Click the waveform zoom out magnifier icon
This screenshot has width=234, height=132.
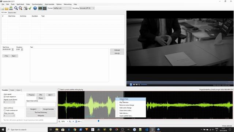point(59,121)
